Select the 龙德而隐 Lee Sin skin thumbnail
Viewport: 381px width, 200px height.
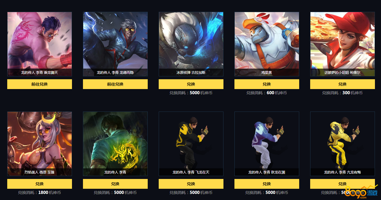115,44
